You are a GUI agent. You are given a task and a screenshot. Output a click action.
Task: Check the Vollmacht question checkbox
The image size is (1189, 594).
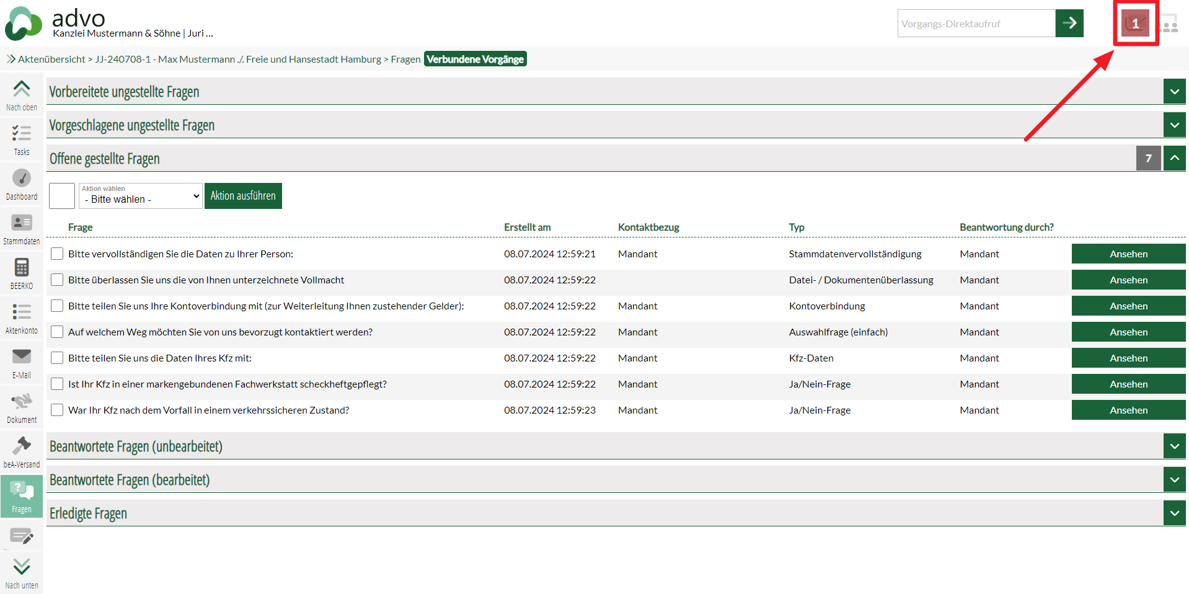pos(57,280)
